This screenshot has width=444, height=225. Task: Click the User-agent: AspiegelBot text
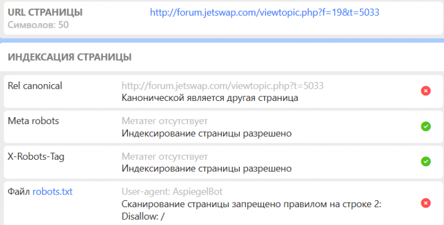172,192
